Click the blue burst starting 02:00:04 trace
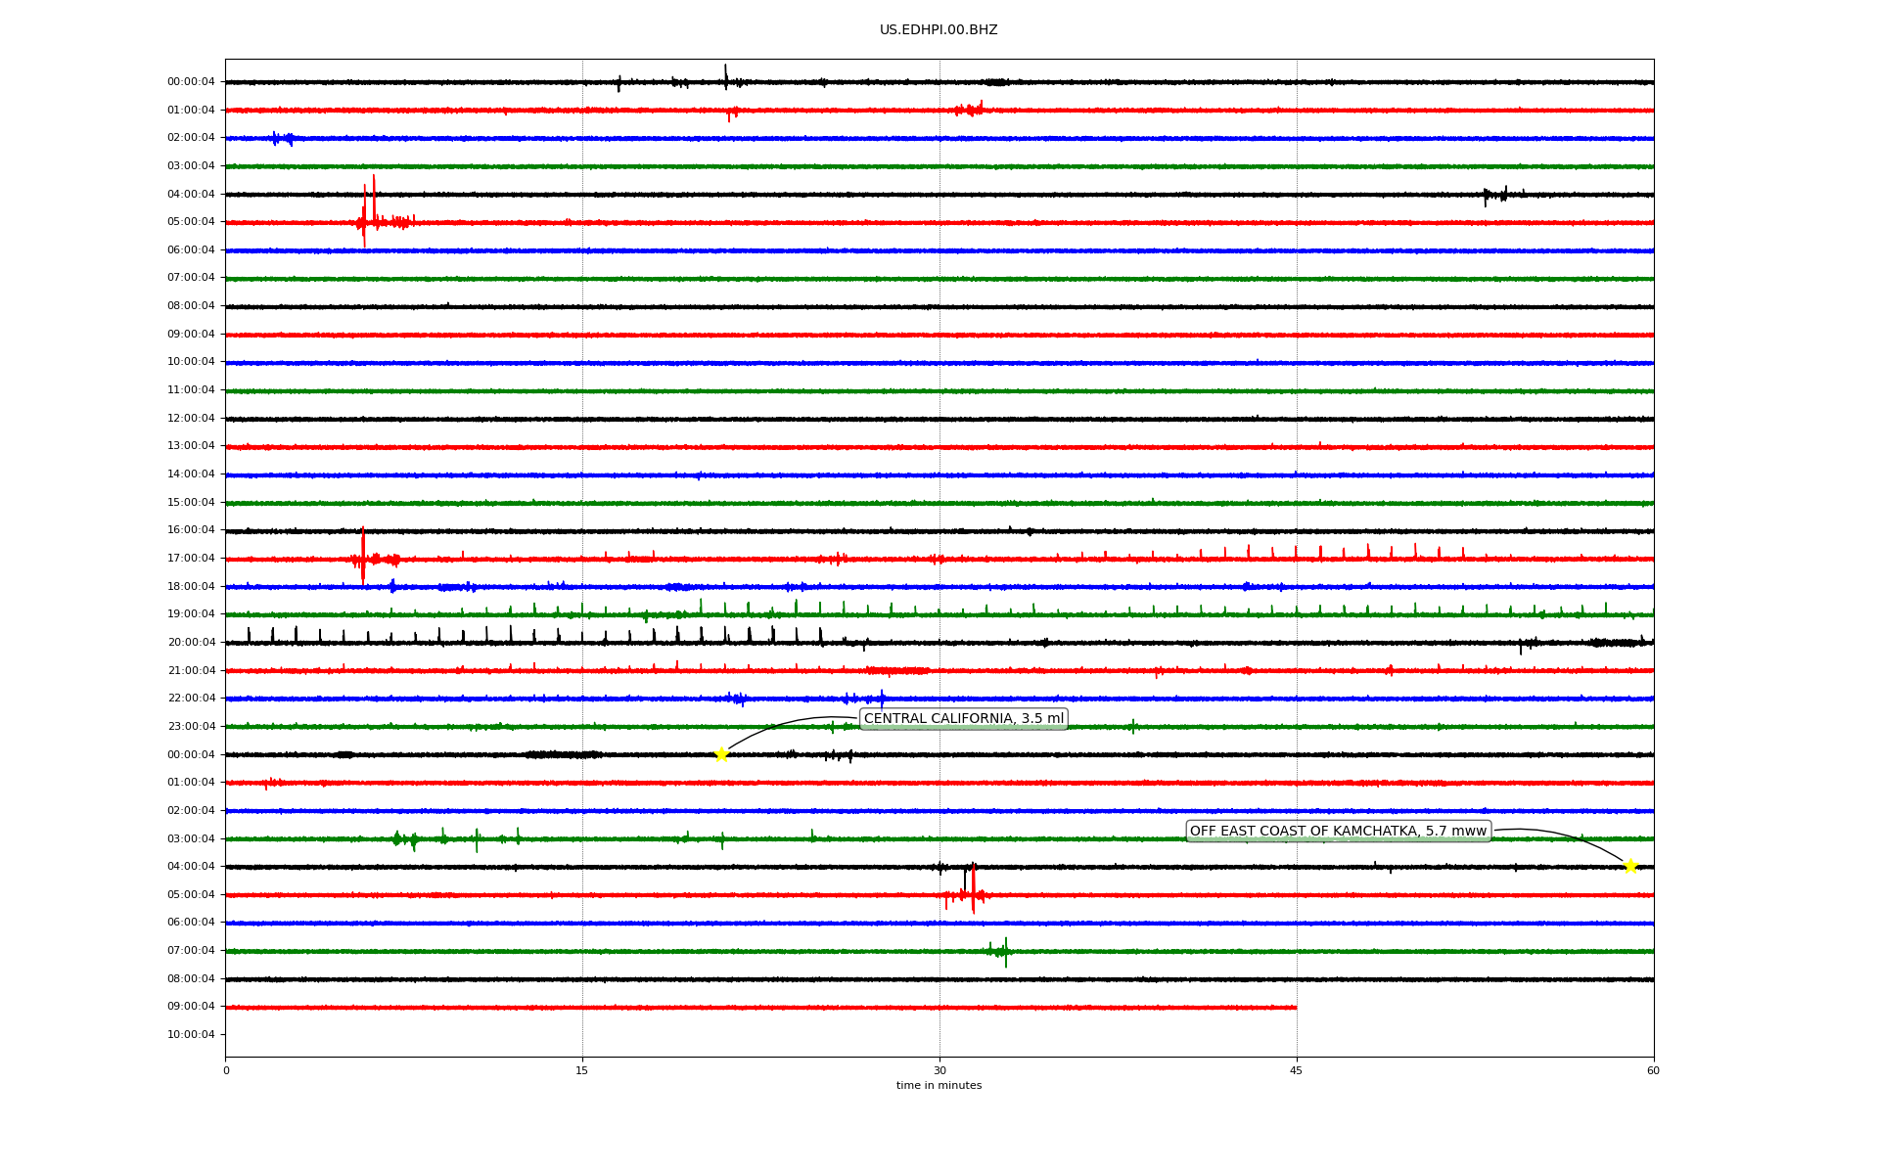Screen dimensions: 1879x1174 pyautogui.click(x=281, y=139)
